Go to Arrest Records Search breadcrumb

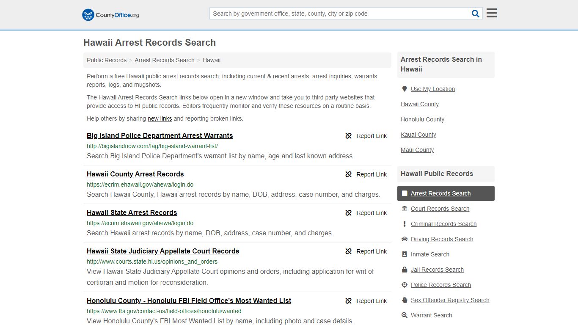pyautogui.click(x=165, y=60)
